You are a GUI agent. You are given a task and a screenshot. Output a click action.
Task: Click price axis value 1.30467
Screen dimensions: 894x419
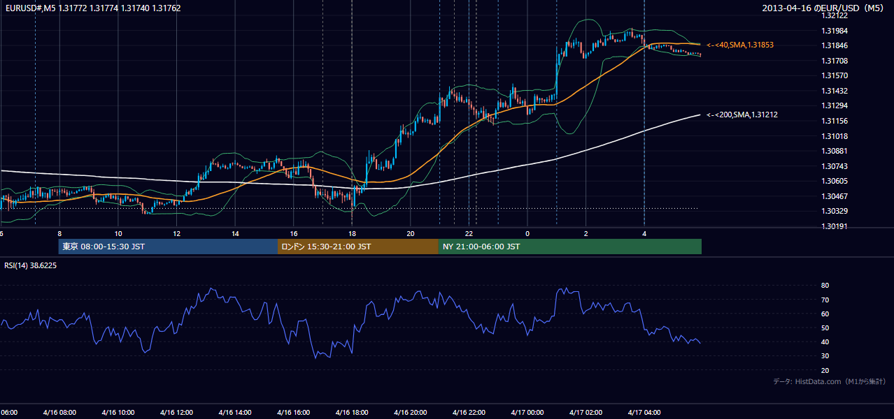coord(835,196)
